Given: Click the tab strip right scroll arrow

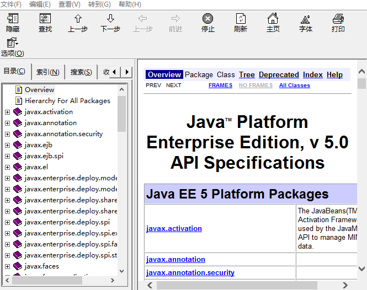Looking at the screenshot, I should click(x=127, y=72).
